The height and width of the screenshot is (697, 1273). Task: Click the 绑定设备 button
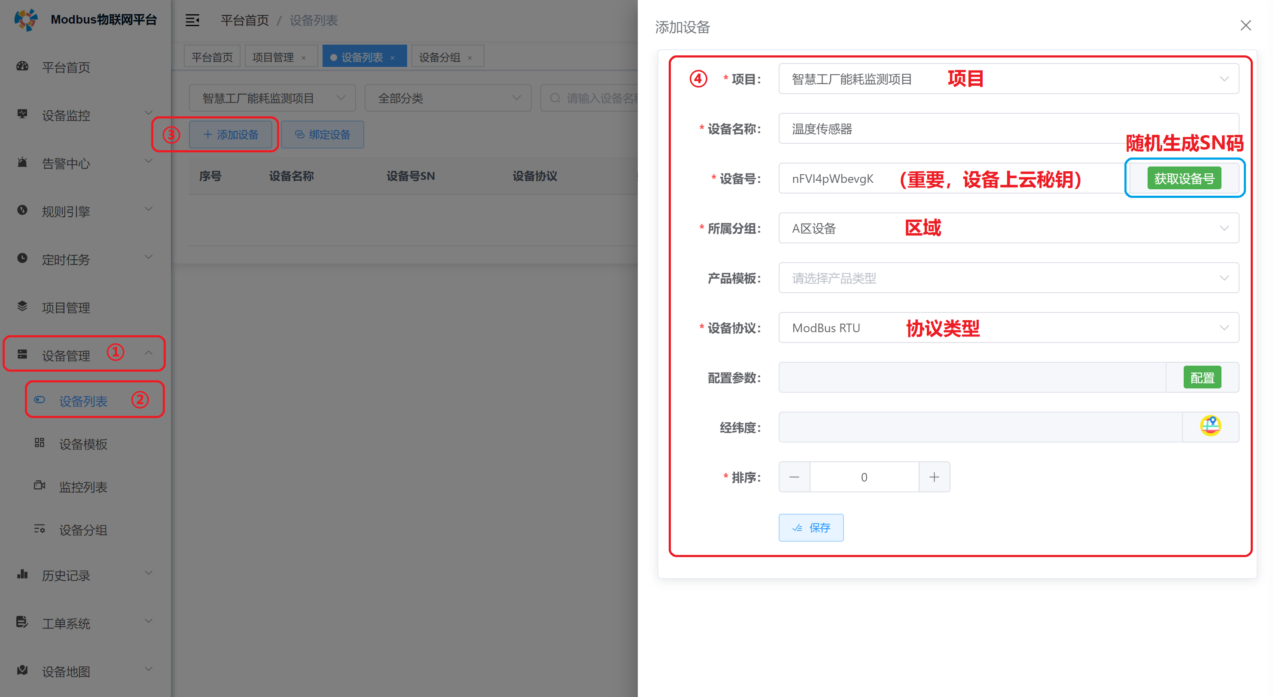(323, 134)
